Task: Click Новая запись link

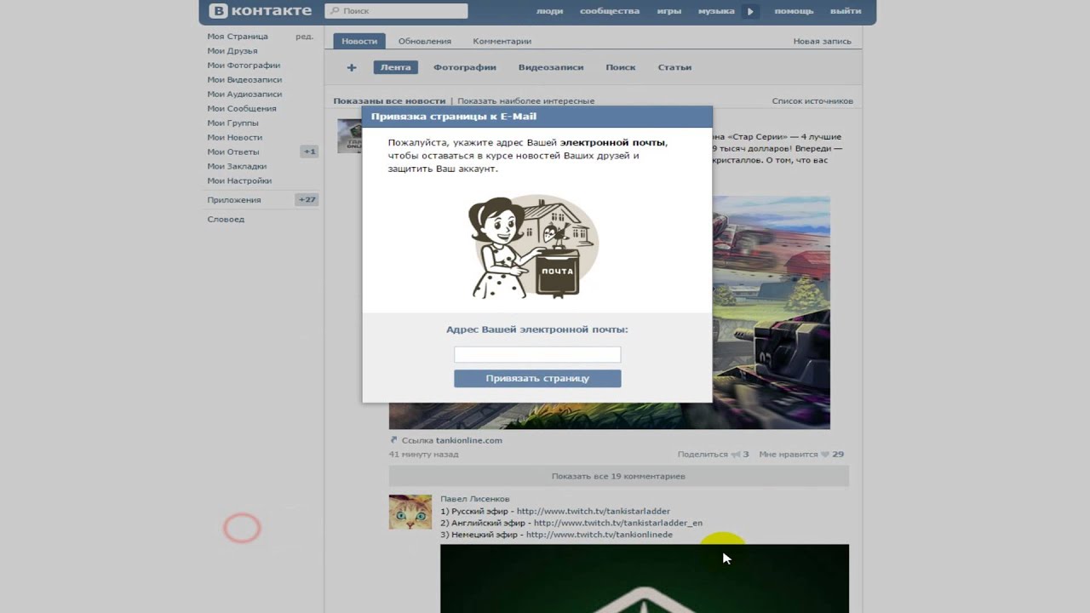Action: tap(822, 41)
